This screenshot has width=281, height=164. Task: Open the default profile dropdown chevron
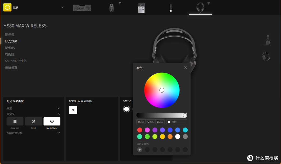62,7
